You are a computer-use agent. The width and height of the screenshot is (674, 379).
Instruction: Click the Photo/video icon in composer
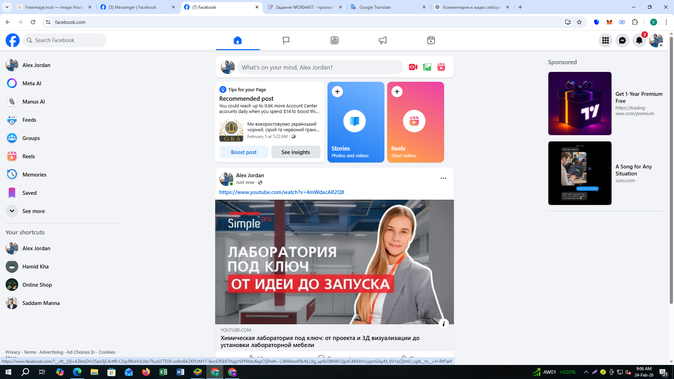[427, 67]
